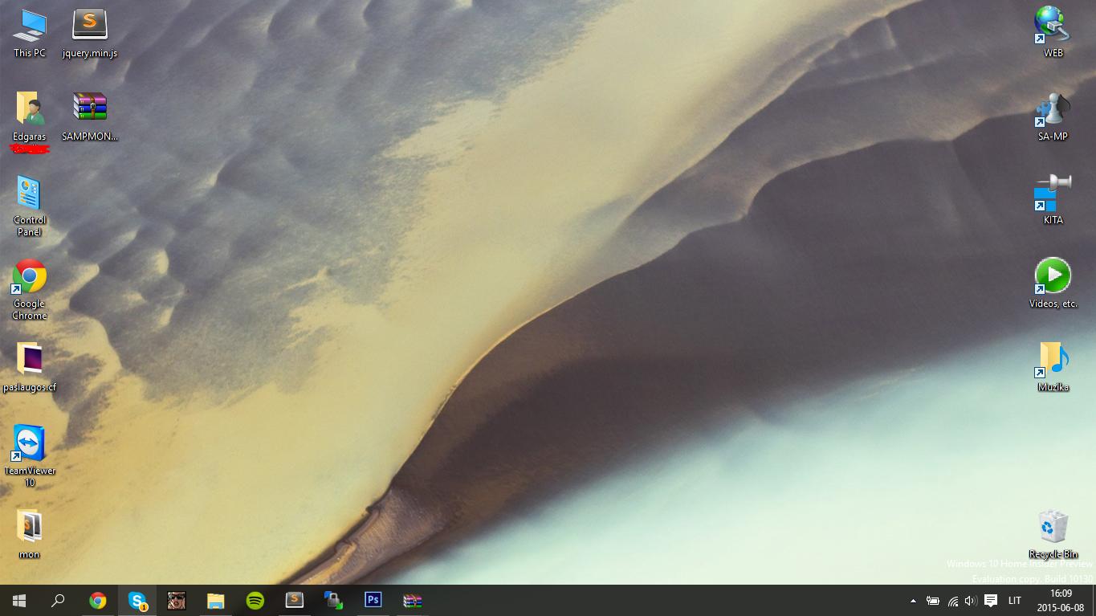Image resolution: width=1096 pixels, height=616 pixels.
Task: Select the TeamViewer 10 shortcut
Action: click(30, 456)
